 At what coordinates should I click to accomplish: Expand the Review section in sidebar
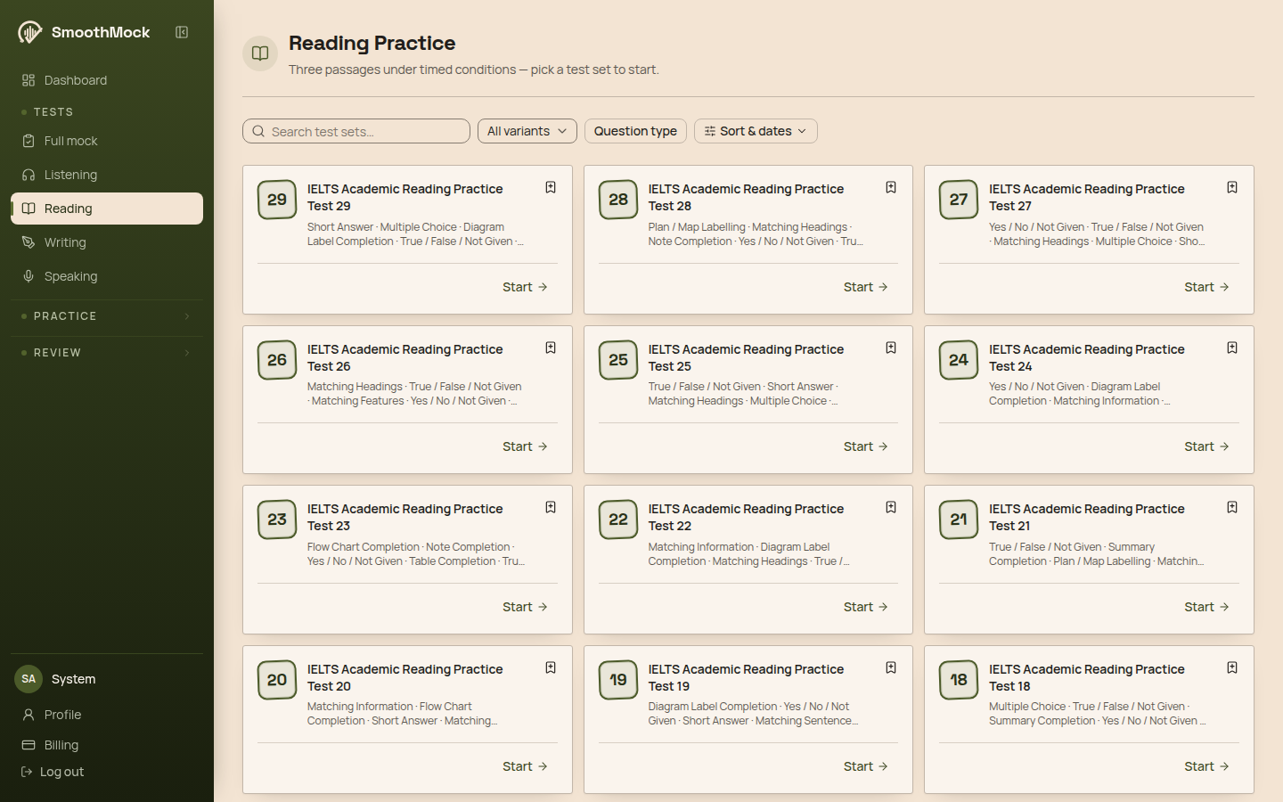click(107, 353)
